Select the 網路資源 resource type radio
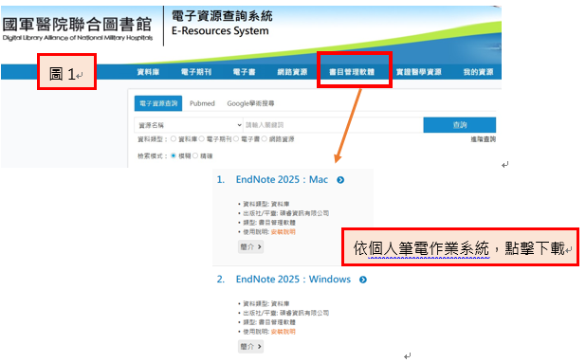The height and width of the screenshot is (363, 586). [x=265, y=139]
